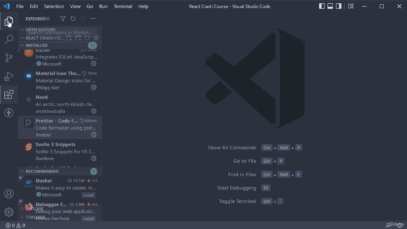Open the Help menu
Image resolution: width=407 pixels, height=229 pixels.
143,6
